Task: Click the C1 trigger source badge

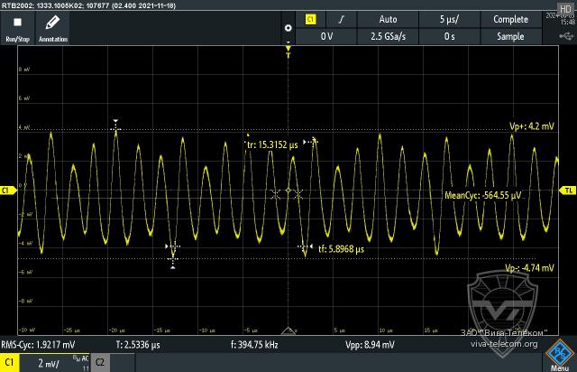Action: coord(311,19)
